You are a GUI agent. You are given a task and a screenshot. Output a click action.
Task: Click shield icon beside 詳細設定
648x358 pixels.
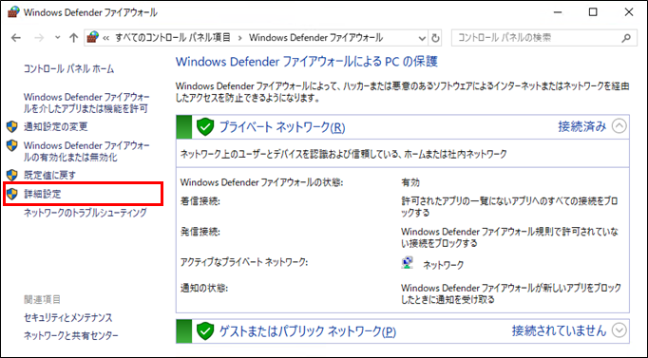(x=12, y=194)
